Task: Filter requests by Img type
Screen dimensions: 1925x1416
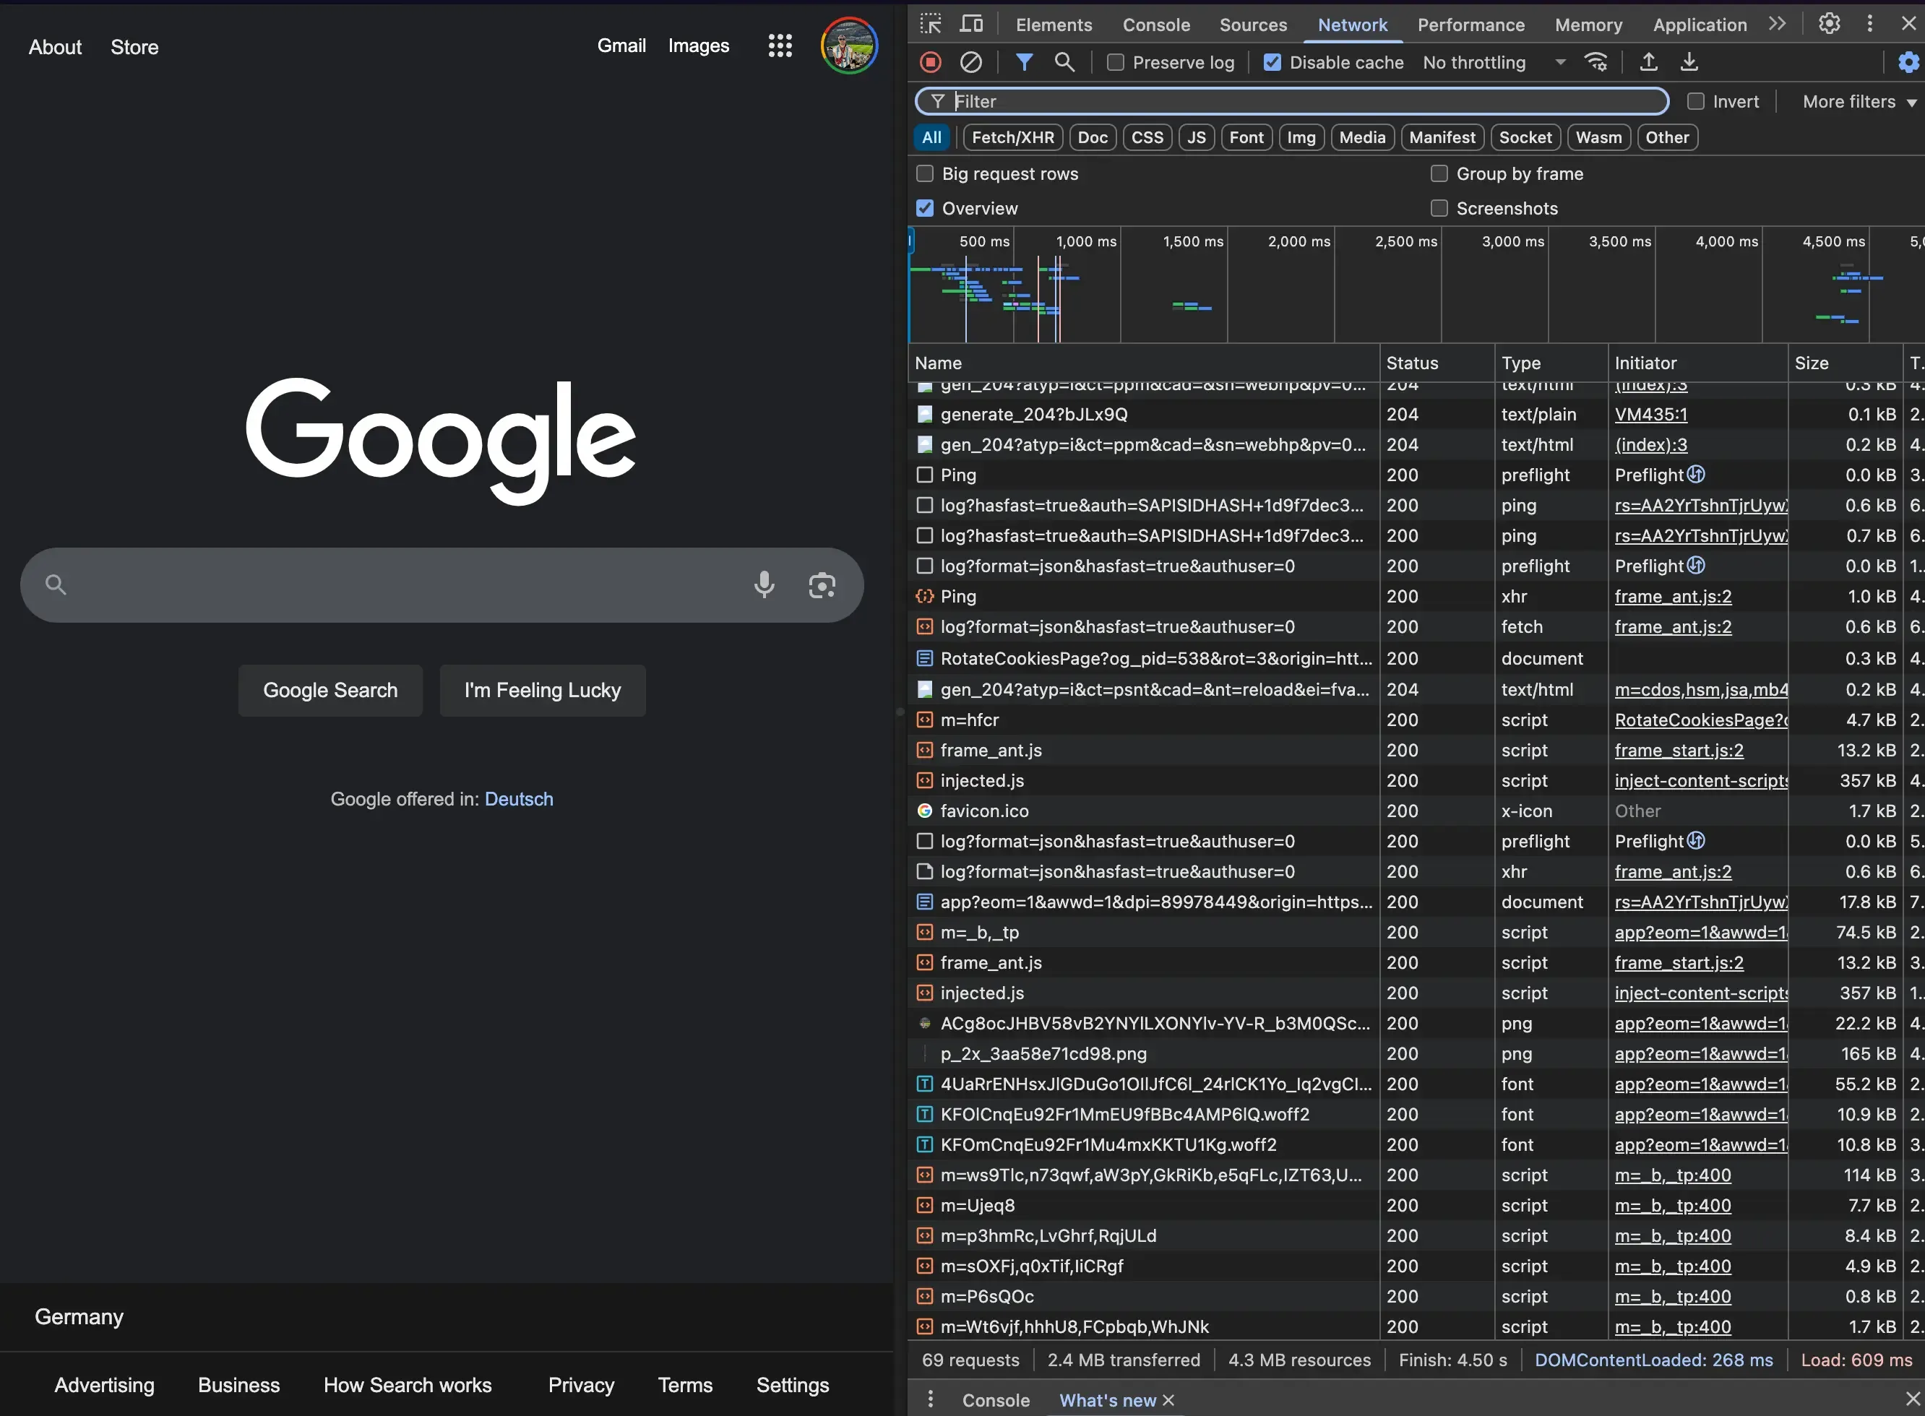Action: tap(1301, 137)
